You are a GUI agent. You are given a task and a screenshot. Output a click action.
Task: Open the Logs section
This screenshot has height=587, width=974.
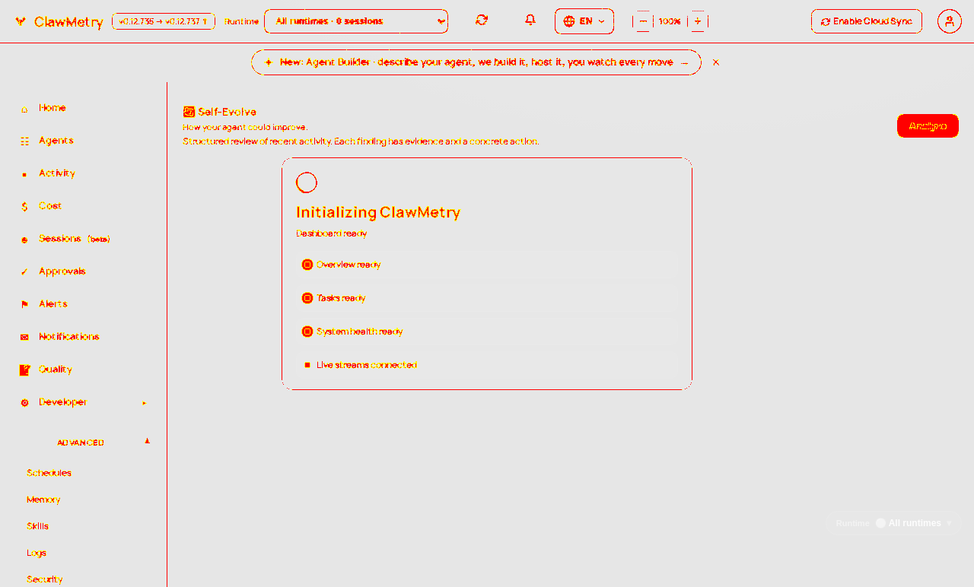37,553
